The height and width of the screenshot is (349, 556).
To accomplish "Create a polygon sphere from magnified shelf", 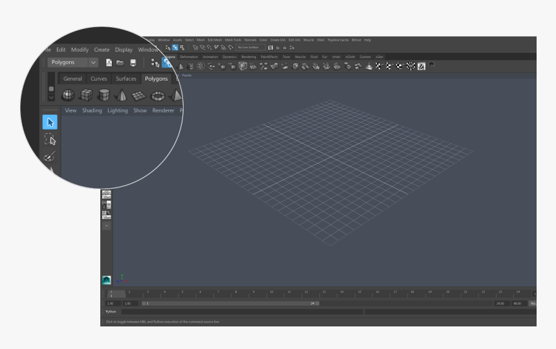I will pyautogui.click(x=68, y=95).
